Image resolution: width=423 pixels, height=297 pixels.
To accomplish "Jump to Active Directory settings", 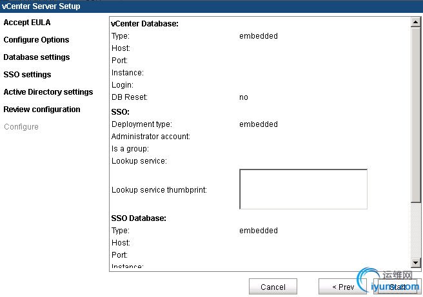I will click(x=48, y=92).
